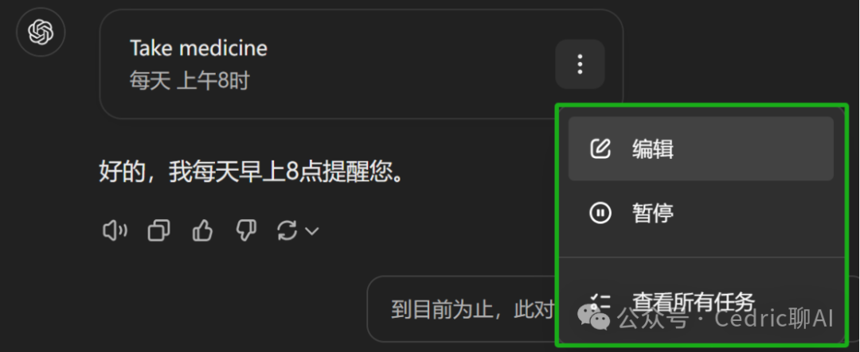Click the reply text 好的，我每天早上8点提醒您
860x352 pixels.
click(252, 172)
